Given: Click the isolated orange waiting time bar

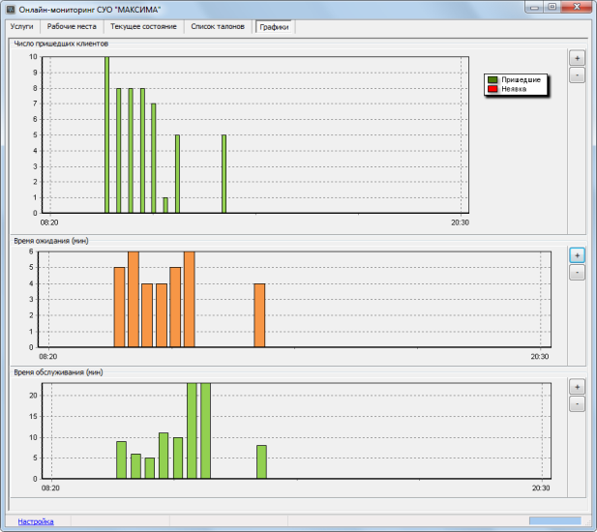Looking at the screenshot, I should [259, 315].
